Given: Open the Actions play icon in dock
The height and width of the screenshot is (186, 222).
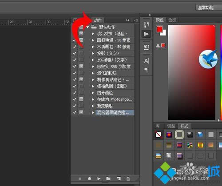Looking at the screenshot, I should coord(147,34).
